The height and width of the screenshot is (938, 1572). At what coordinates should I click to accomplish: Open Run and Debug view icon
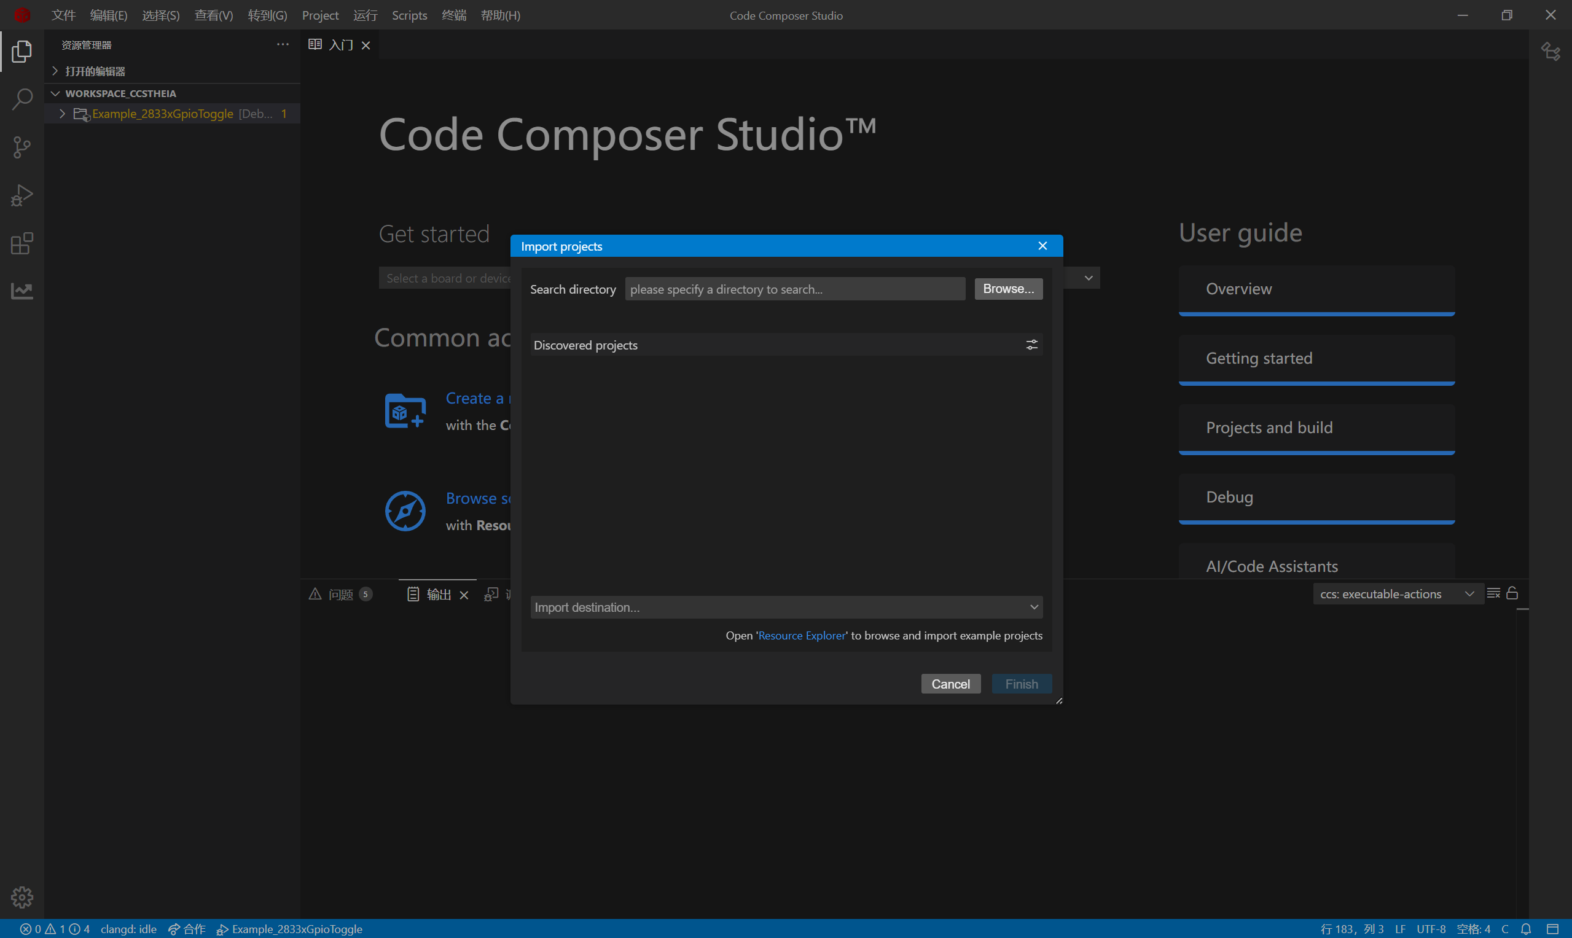[22, 195]
